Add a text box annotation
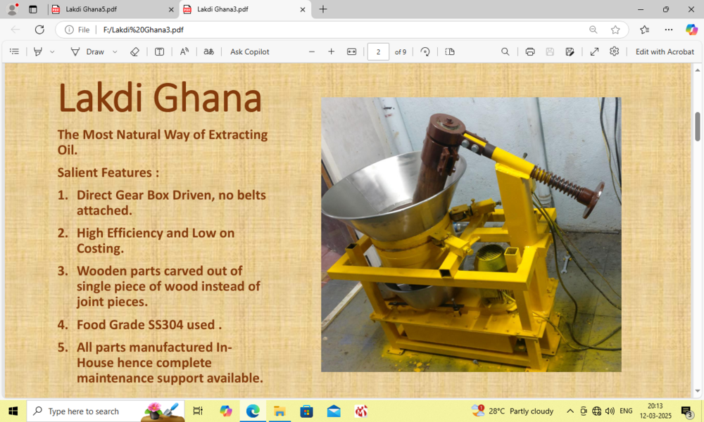 pyautogui.click(x=159, y=51)
